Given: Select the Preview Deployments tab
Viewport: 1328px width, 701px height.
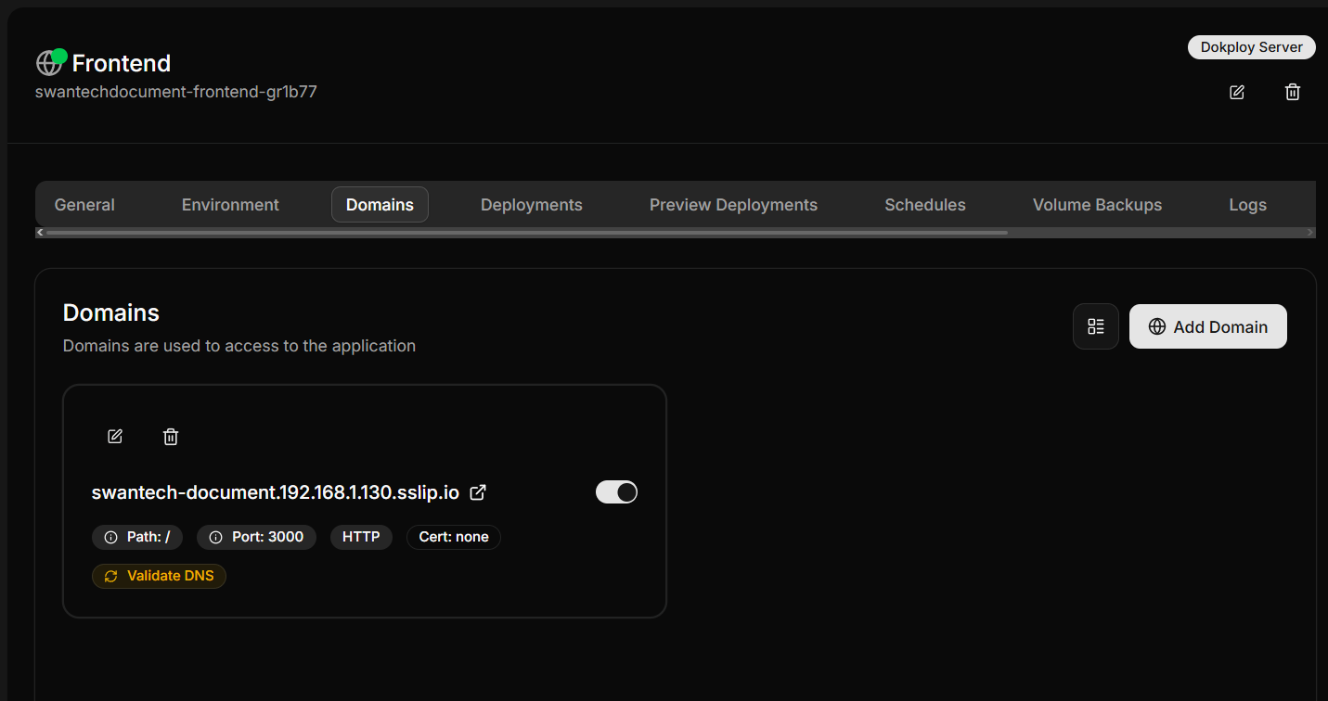Looking at the screenshot, I should [733, 205].
